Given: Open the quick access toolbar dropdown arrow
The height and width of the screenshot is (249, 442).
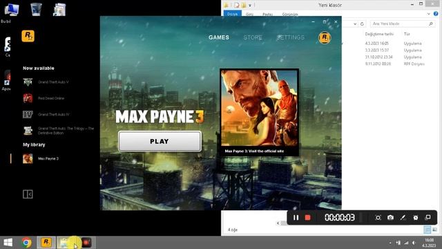Looking at the screenshot, I should coord(250,5).
